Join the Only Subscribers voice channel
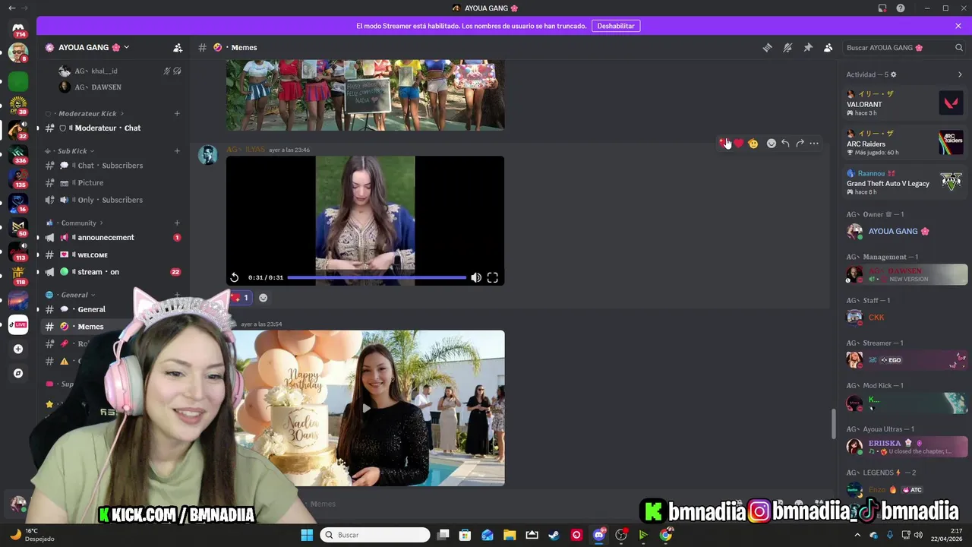The image size is (972, 547). tap(113, 200)
